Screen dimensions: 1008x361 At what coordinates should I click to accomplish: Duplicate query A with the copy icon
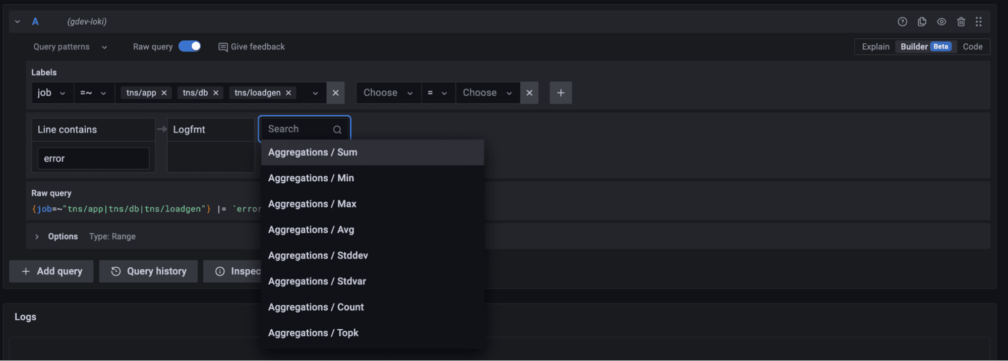[922, 22]
